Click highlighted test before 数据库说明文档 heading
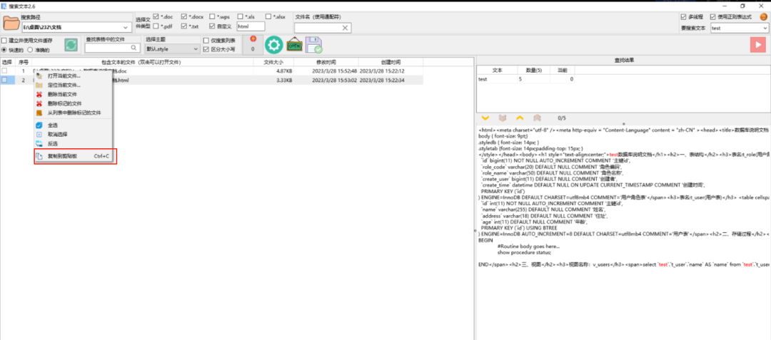This screenshot has height=340, width=771. pyautogui.click(x=613, y=155)
